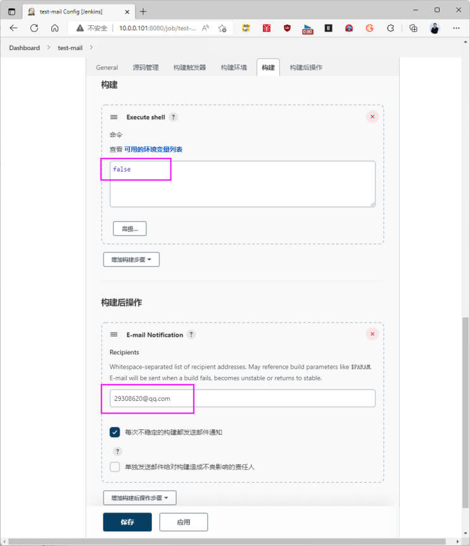Click the vertical page scrollbar thumb
This screenshot has width=470, height=546.
[x=466, y=412]
